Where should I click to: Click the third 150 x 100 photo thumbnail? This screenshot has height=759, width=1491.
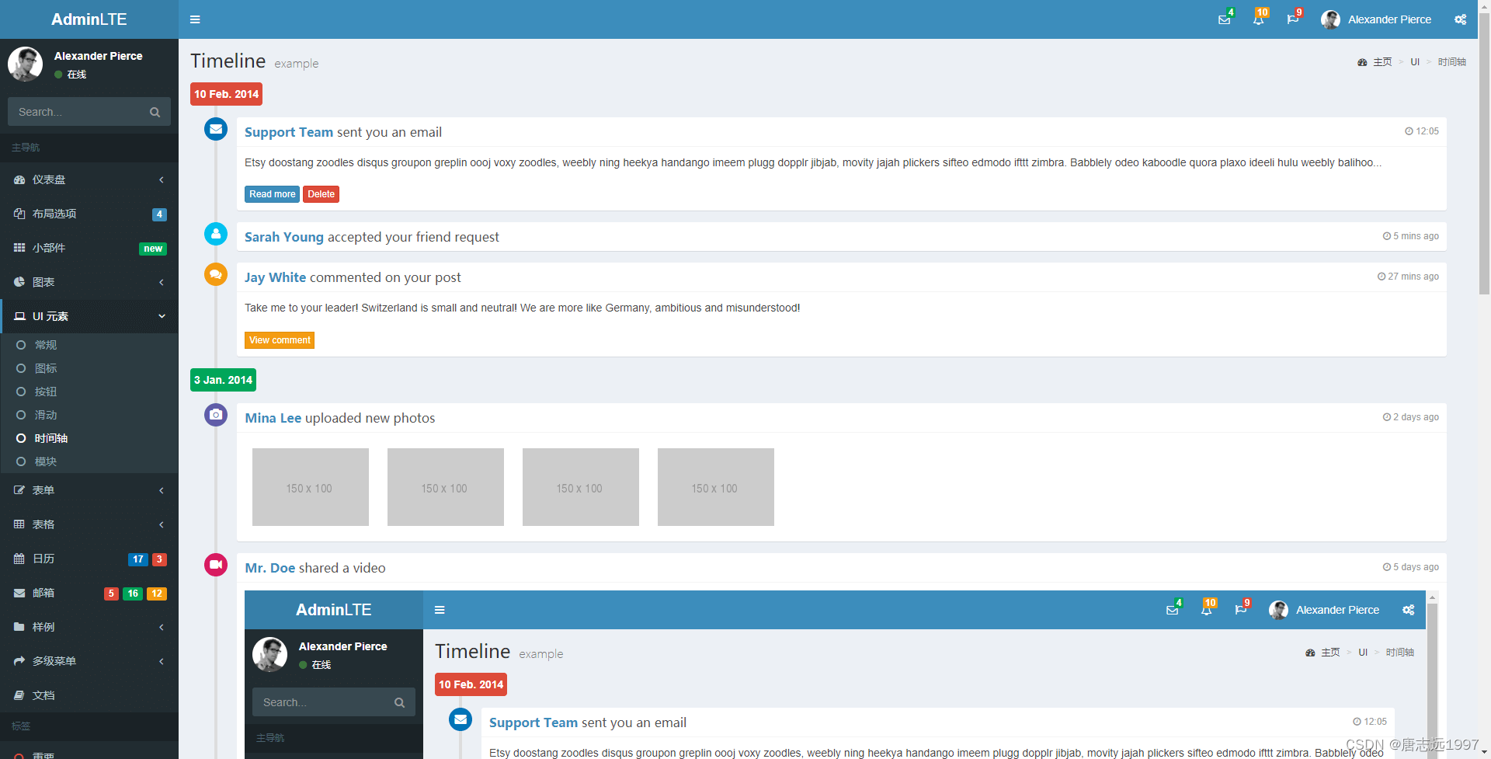pyautogui.click(x=581, y=487)
